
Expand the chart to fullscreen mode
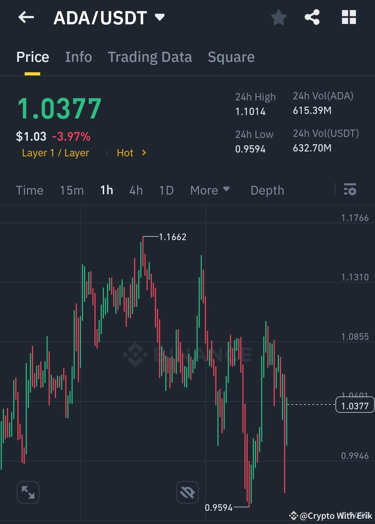pos(28,492)
